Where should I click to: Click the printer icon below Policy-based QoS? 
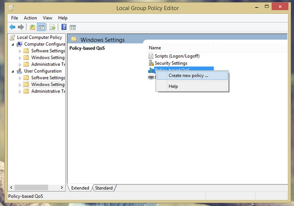[x=151, y=77]
